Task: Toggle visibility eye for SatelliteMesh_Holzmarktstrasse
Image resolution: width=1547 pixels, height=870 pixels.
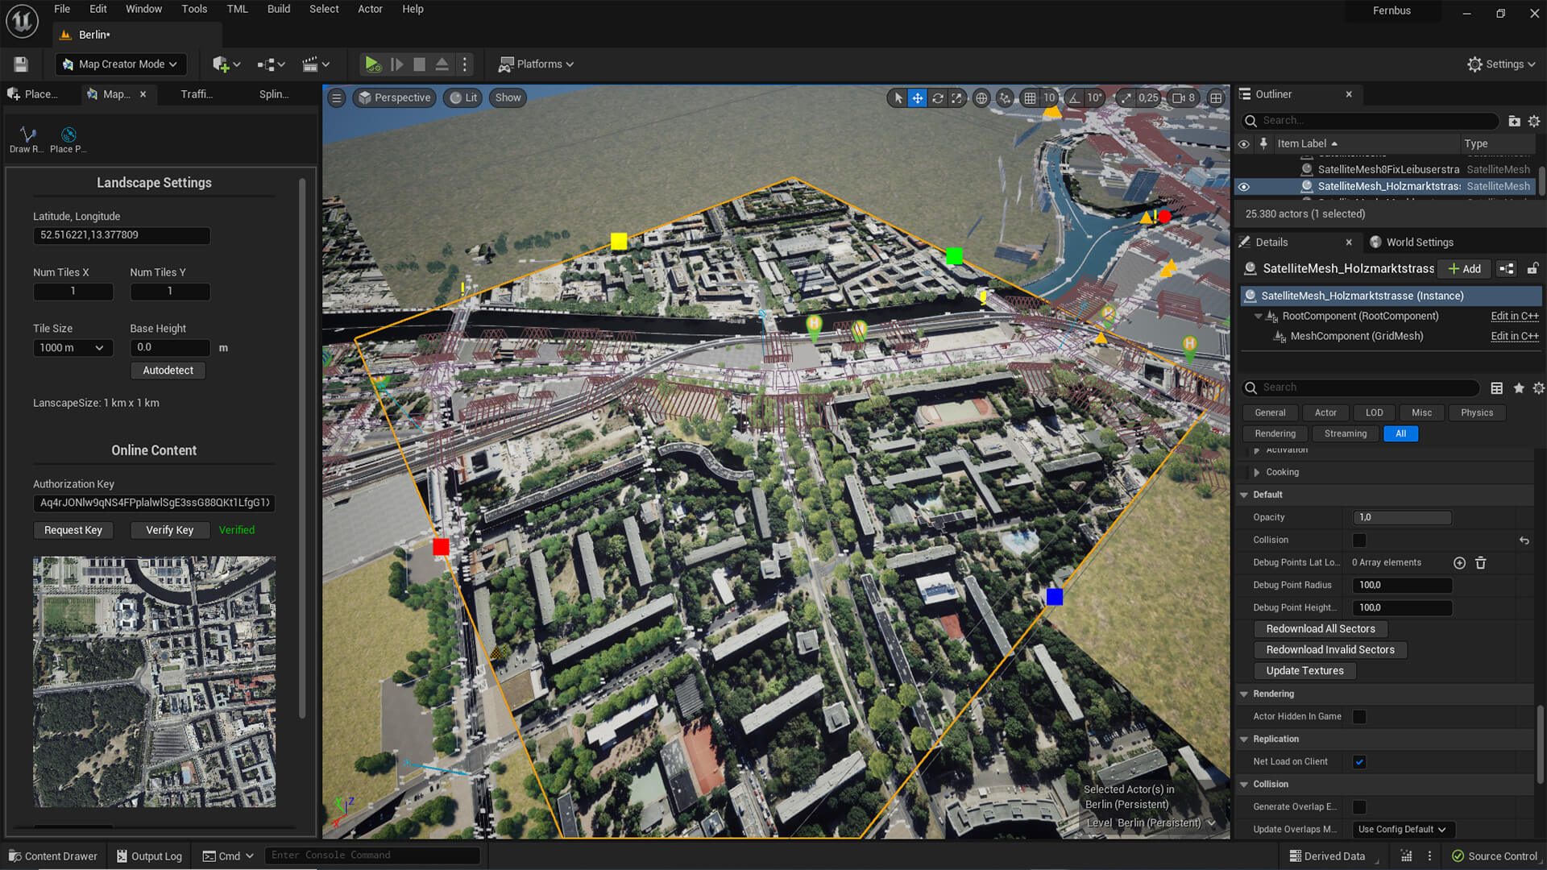Action: pos(1244,186)
